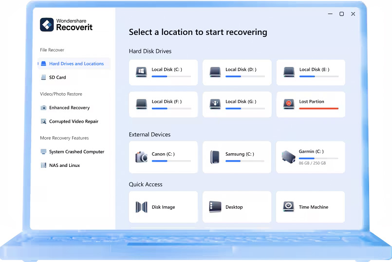Click the Time Machine label
The height and width of the screenshot is (262, 392).
[x=314, y=207]
